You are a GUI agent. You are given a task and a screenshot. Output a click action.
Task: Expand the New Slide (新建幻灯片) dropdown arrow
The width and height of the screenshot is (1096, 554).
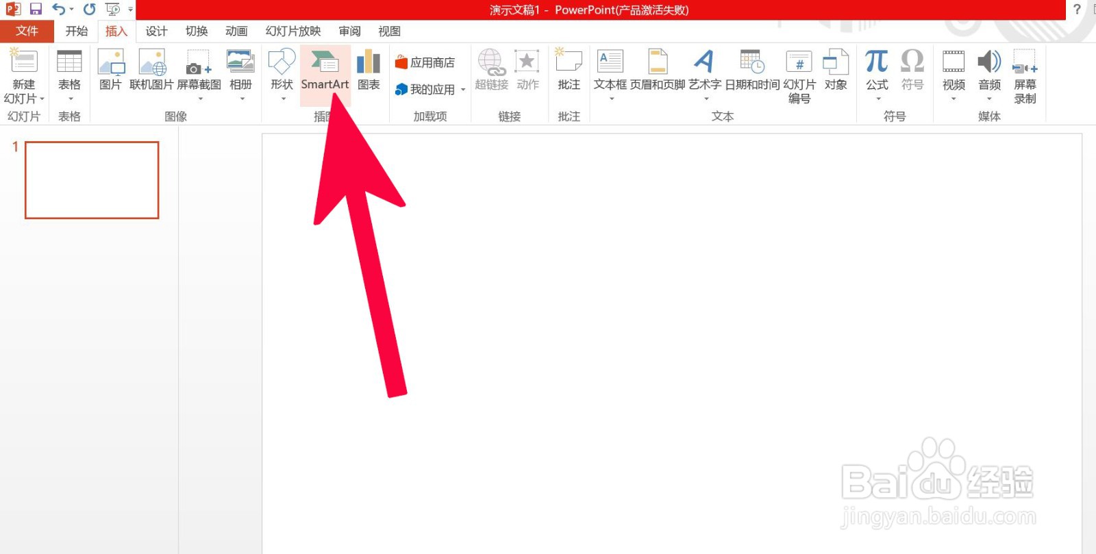[42, 99]
